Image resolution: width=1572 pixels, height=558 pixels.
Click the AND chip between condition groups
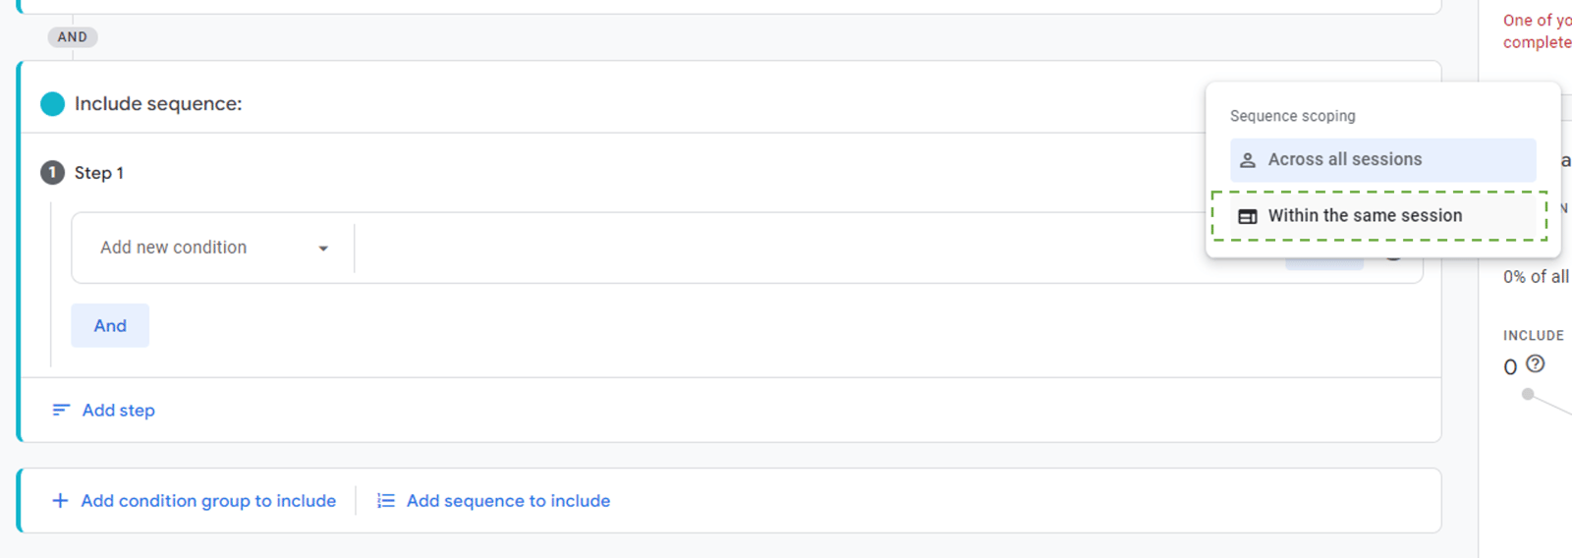point(73,37)
